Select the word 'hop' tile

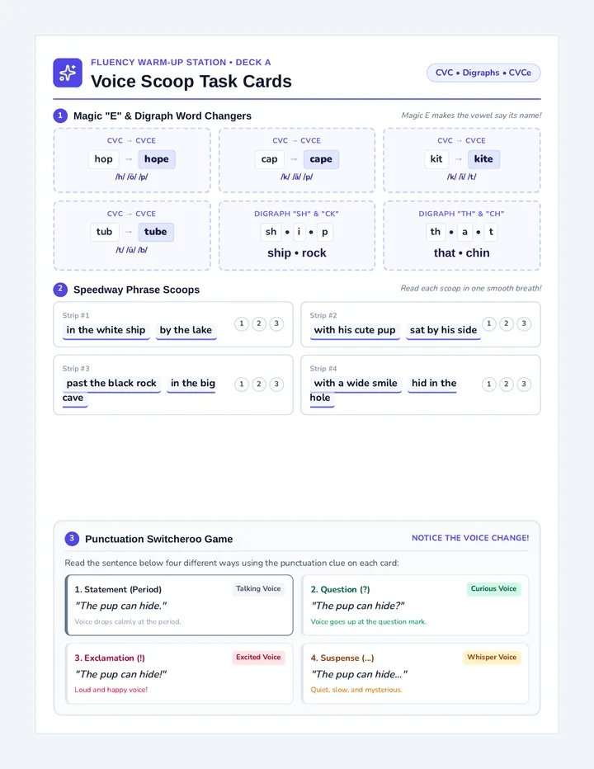click(103, 159)
